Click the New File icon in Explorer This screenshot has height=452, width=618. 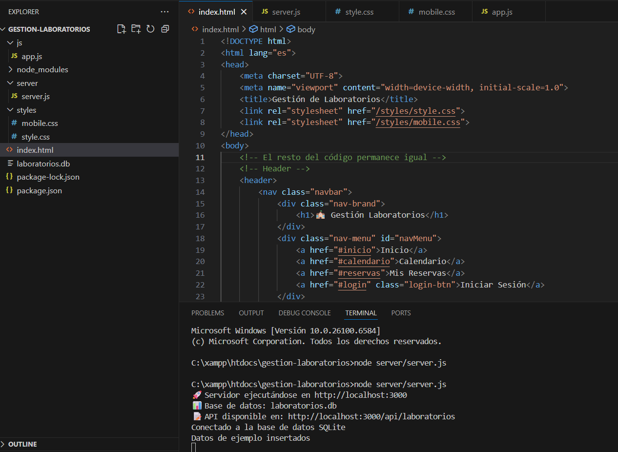(122, 29)
